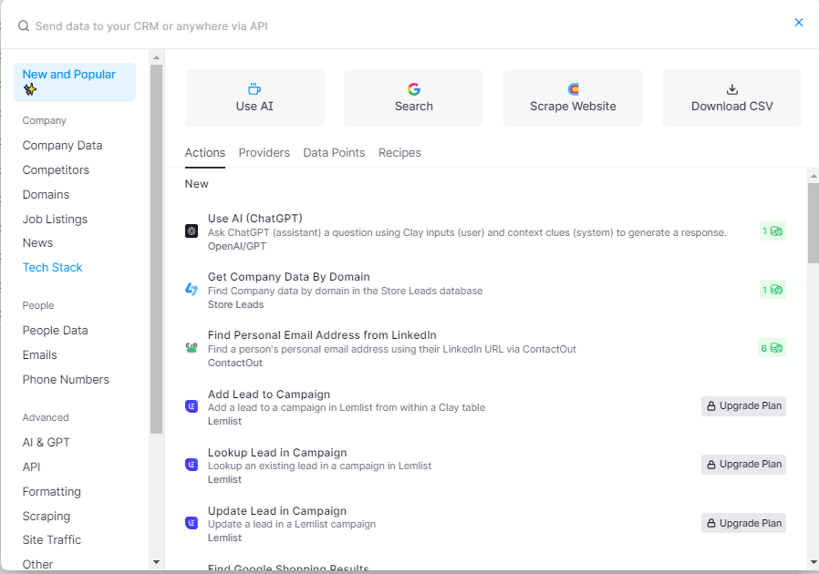This screenshot has height=574, width=819.
Task: Click the sidebar scrollbar down arrow
Action: coord(156,562)
